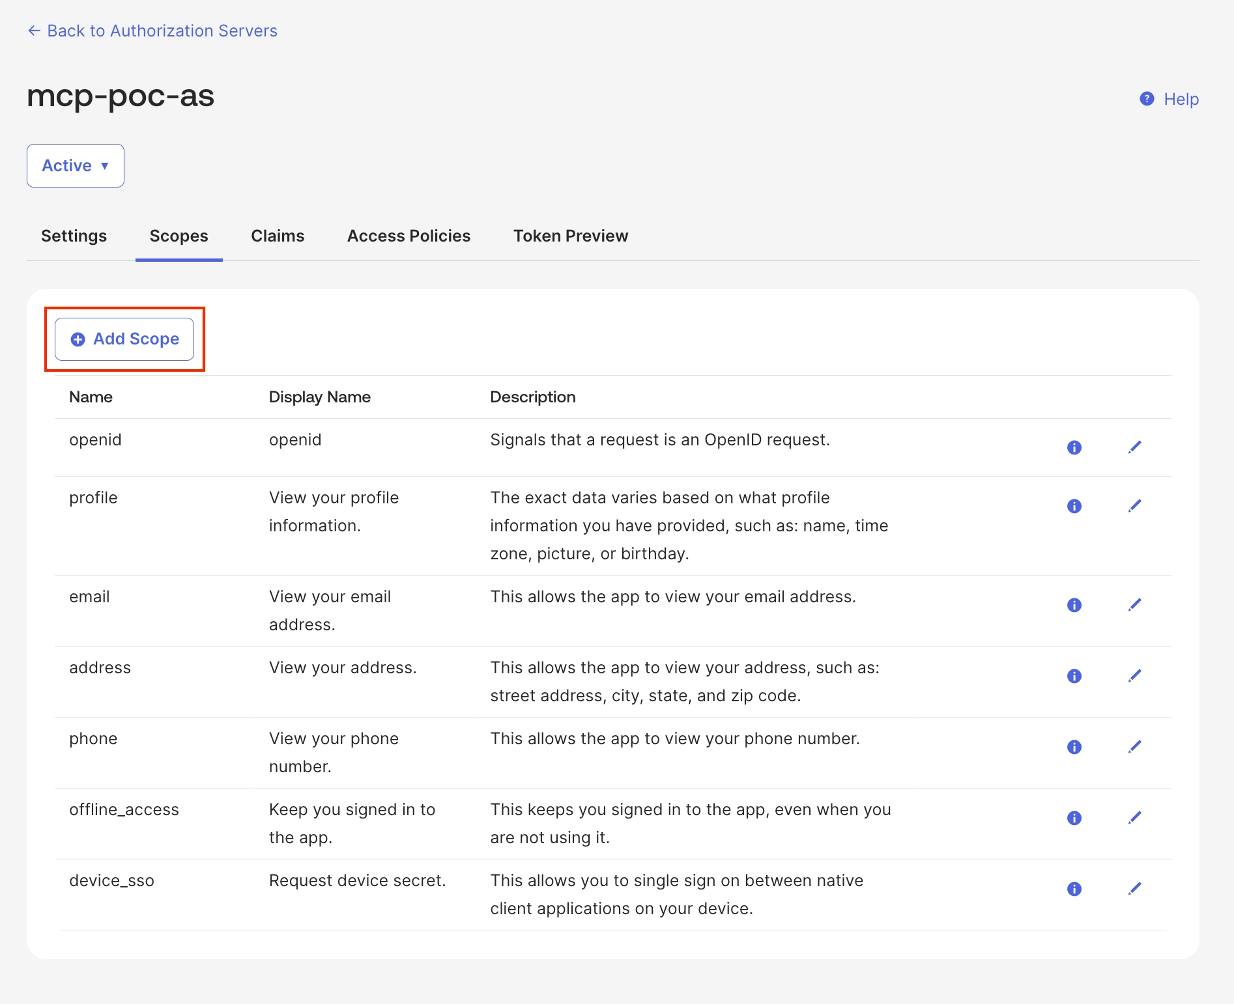Open info for the address scope

point(1074,676)
